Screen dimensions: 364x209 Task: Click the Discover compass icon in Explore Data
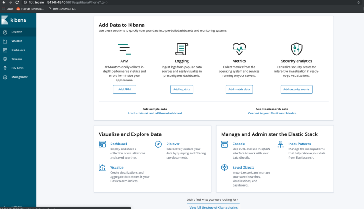click(158, 144)
